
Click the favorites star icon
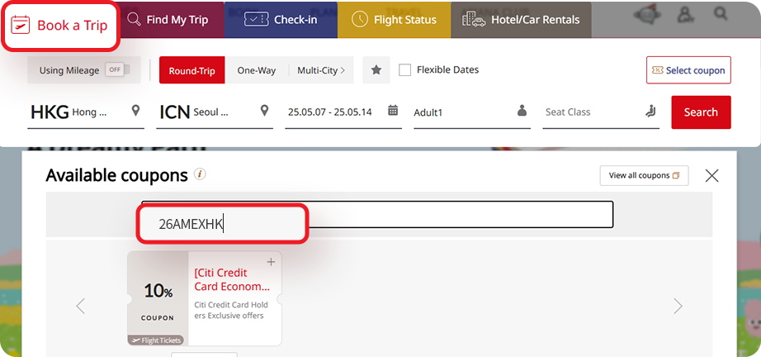click(x=376, y=70)
